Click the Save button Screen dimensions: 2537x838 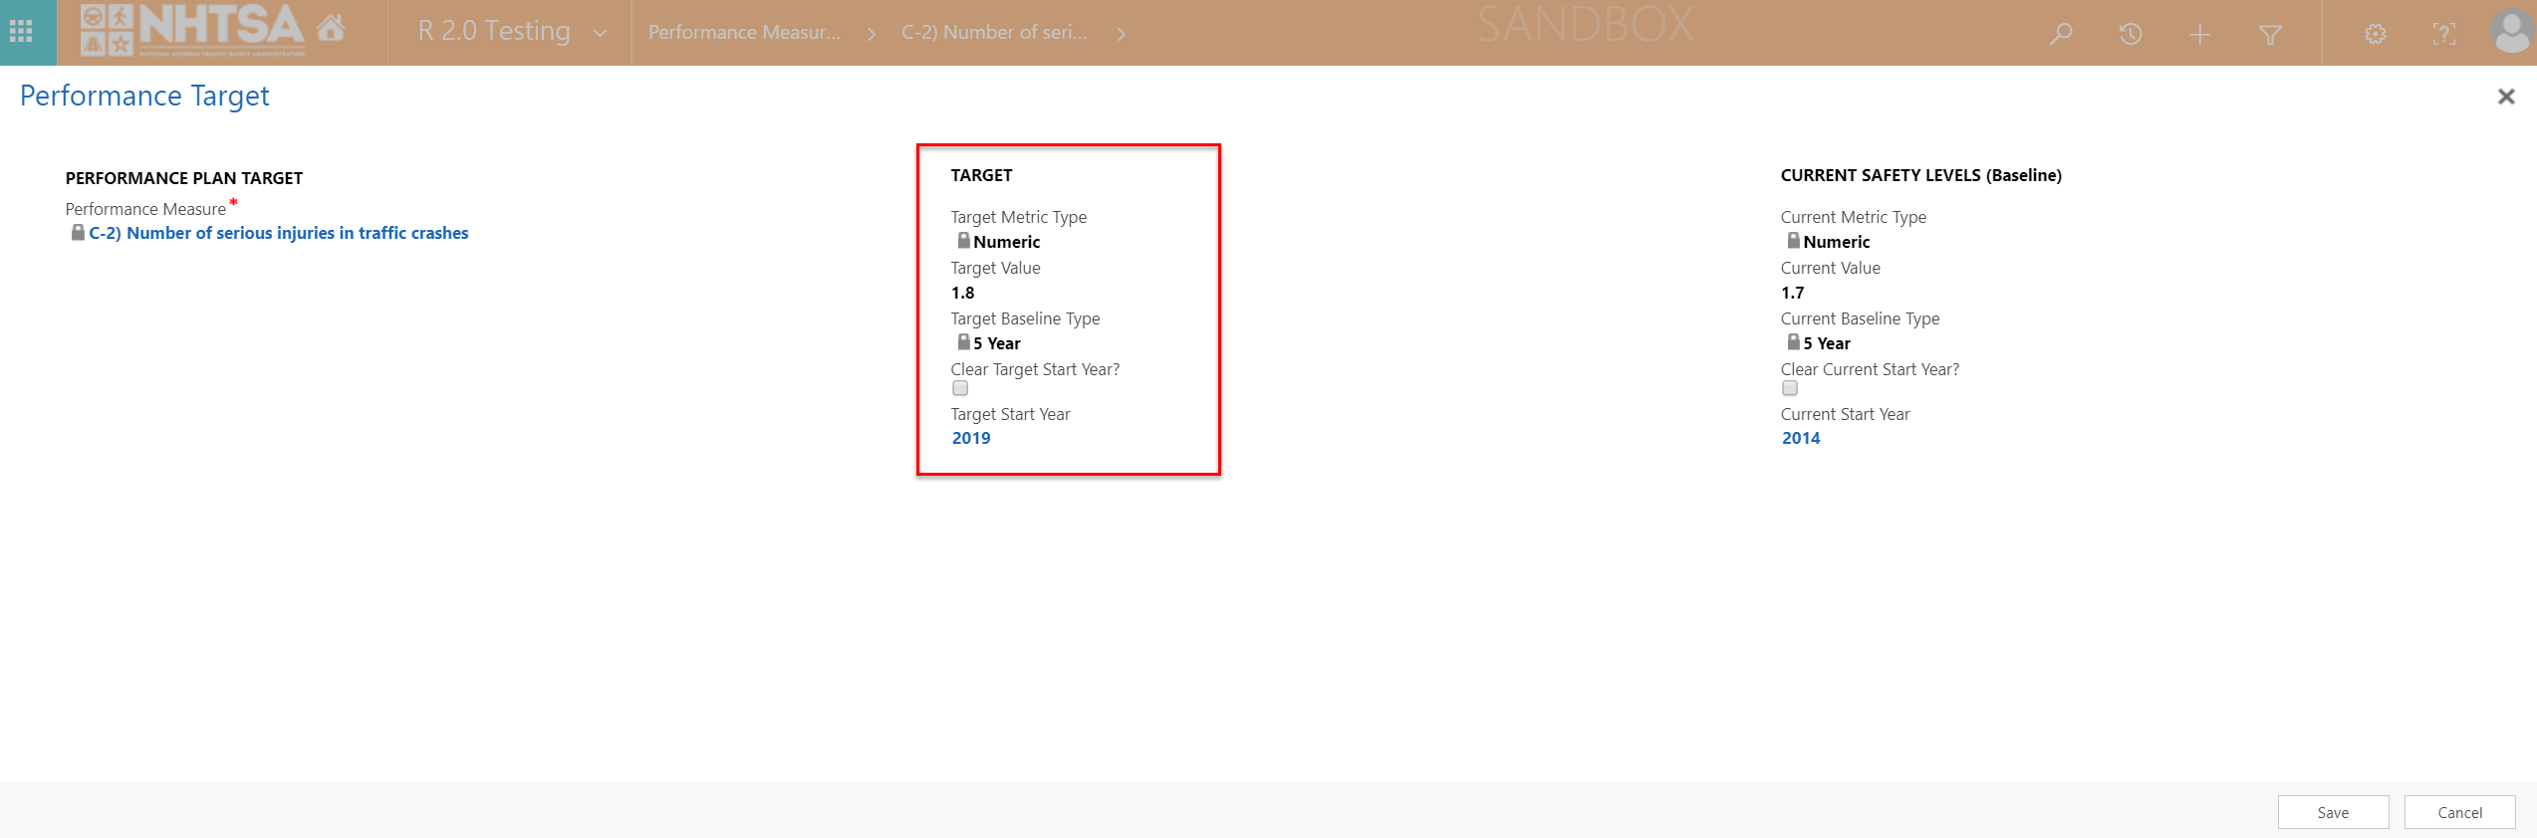click(x=2333, y=812)
